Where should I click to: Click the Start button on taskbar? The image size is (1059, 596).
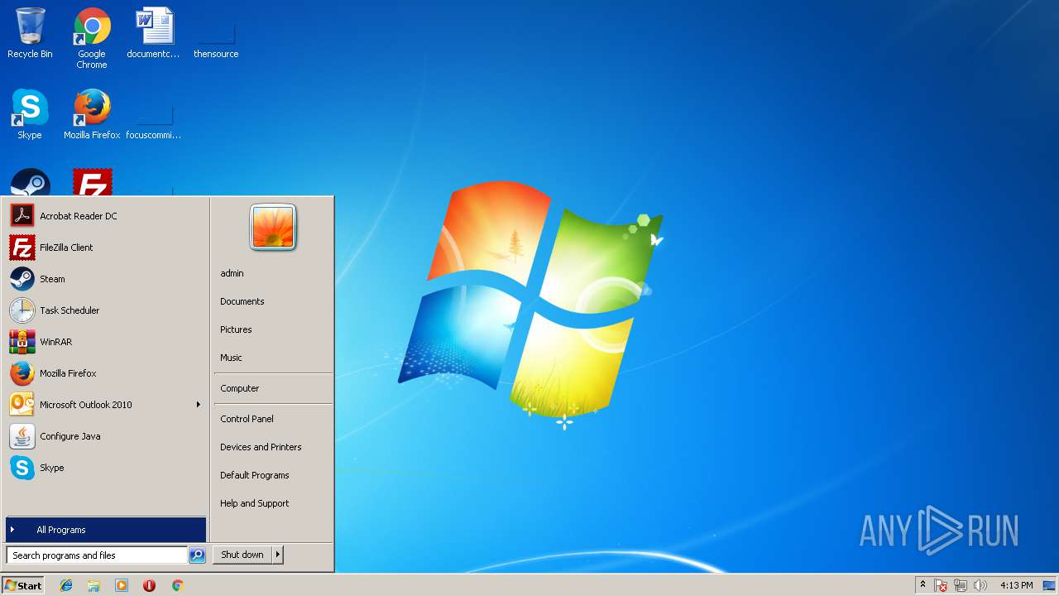tap(23, 585)
